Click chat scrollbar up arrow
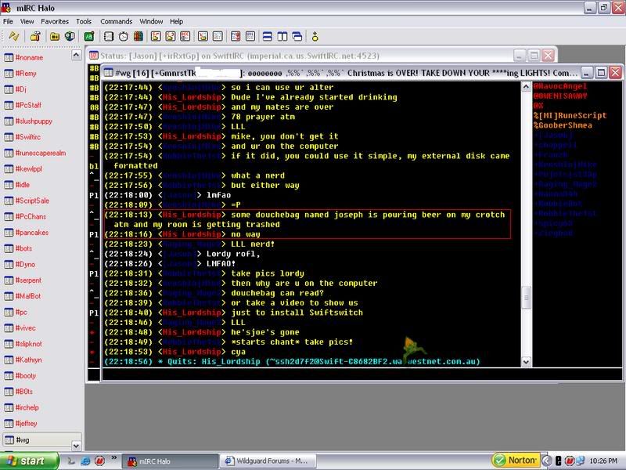This screenshot has width=626, height=470. tap(526, 86)
